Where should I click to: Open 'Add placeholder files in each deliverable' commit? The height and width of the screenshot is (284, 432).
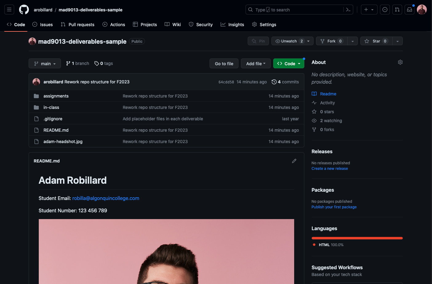click(163, 119)
